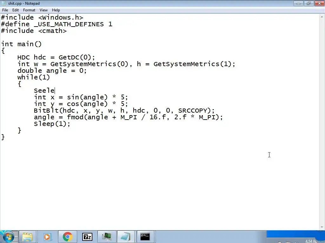Image resolution: width=325 pixels, height=243 pixels.
Task: Click 'GetSystemMetrics(1)' in the code
Action: (x=192, y=64)
